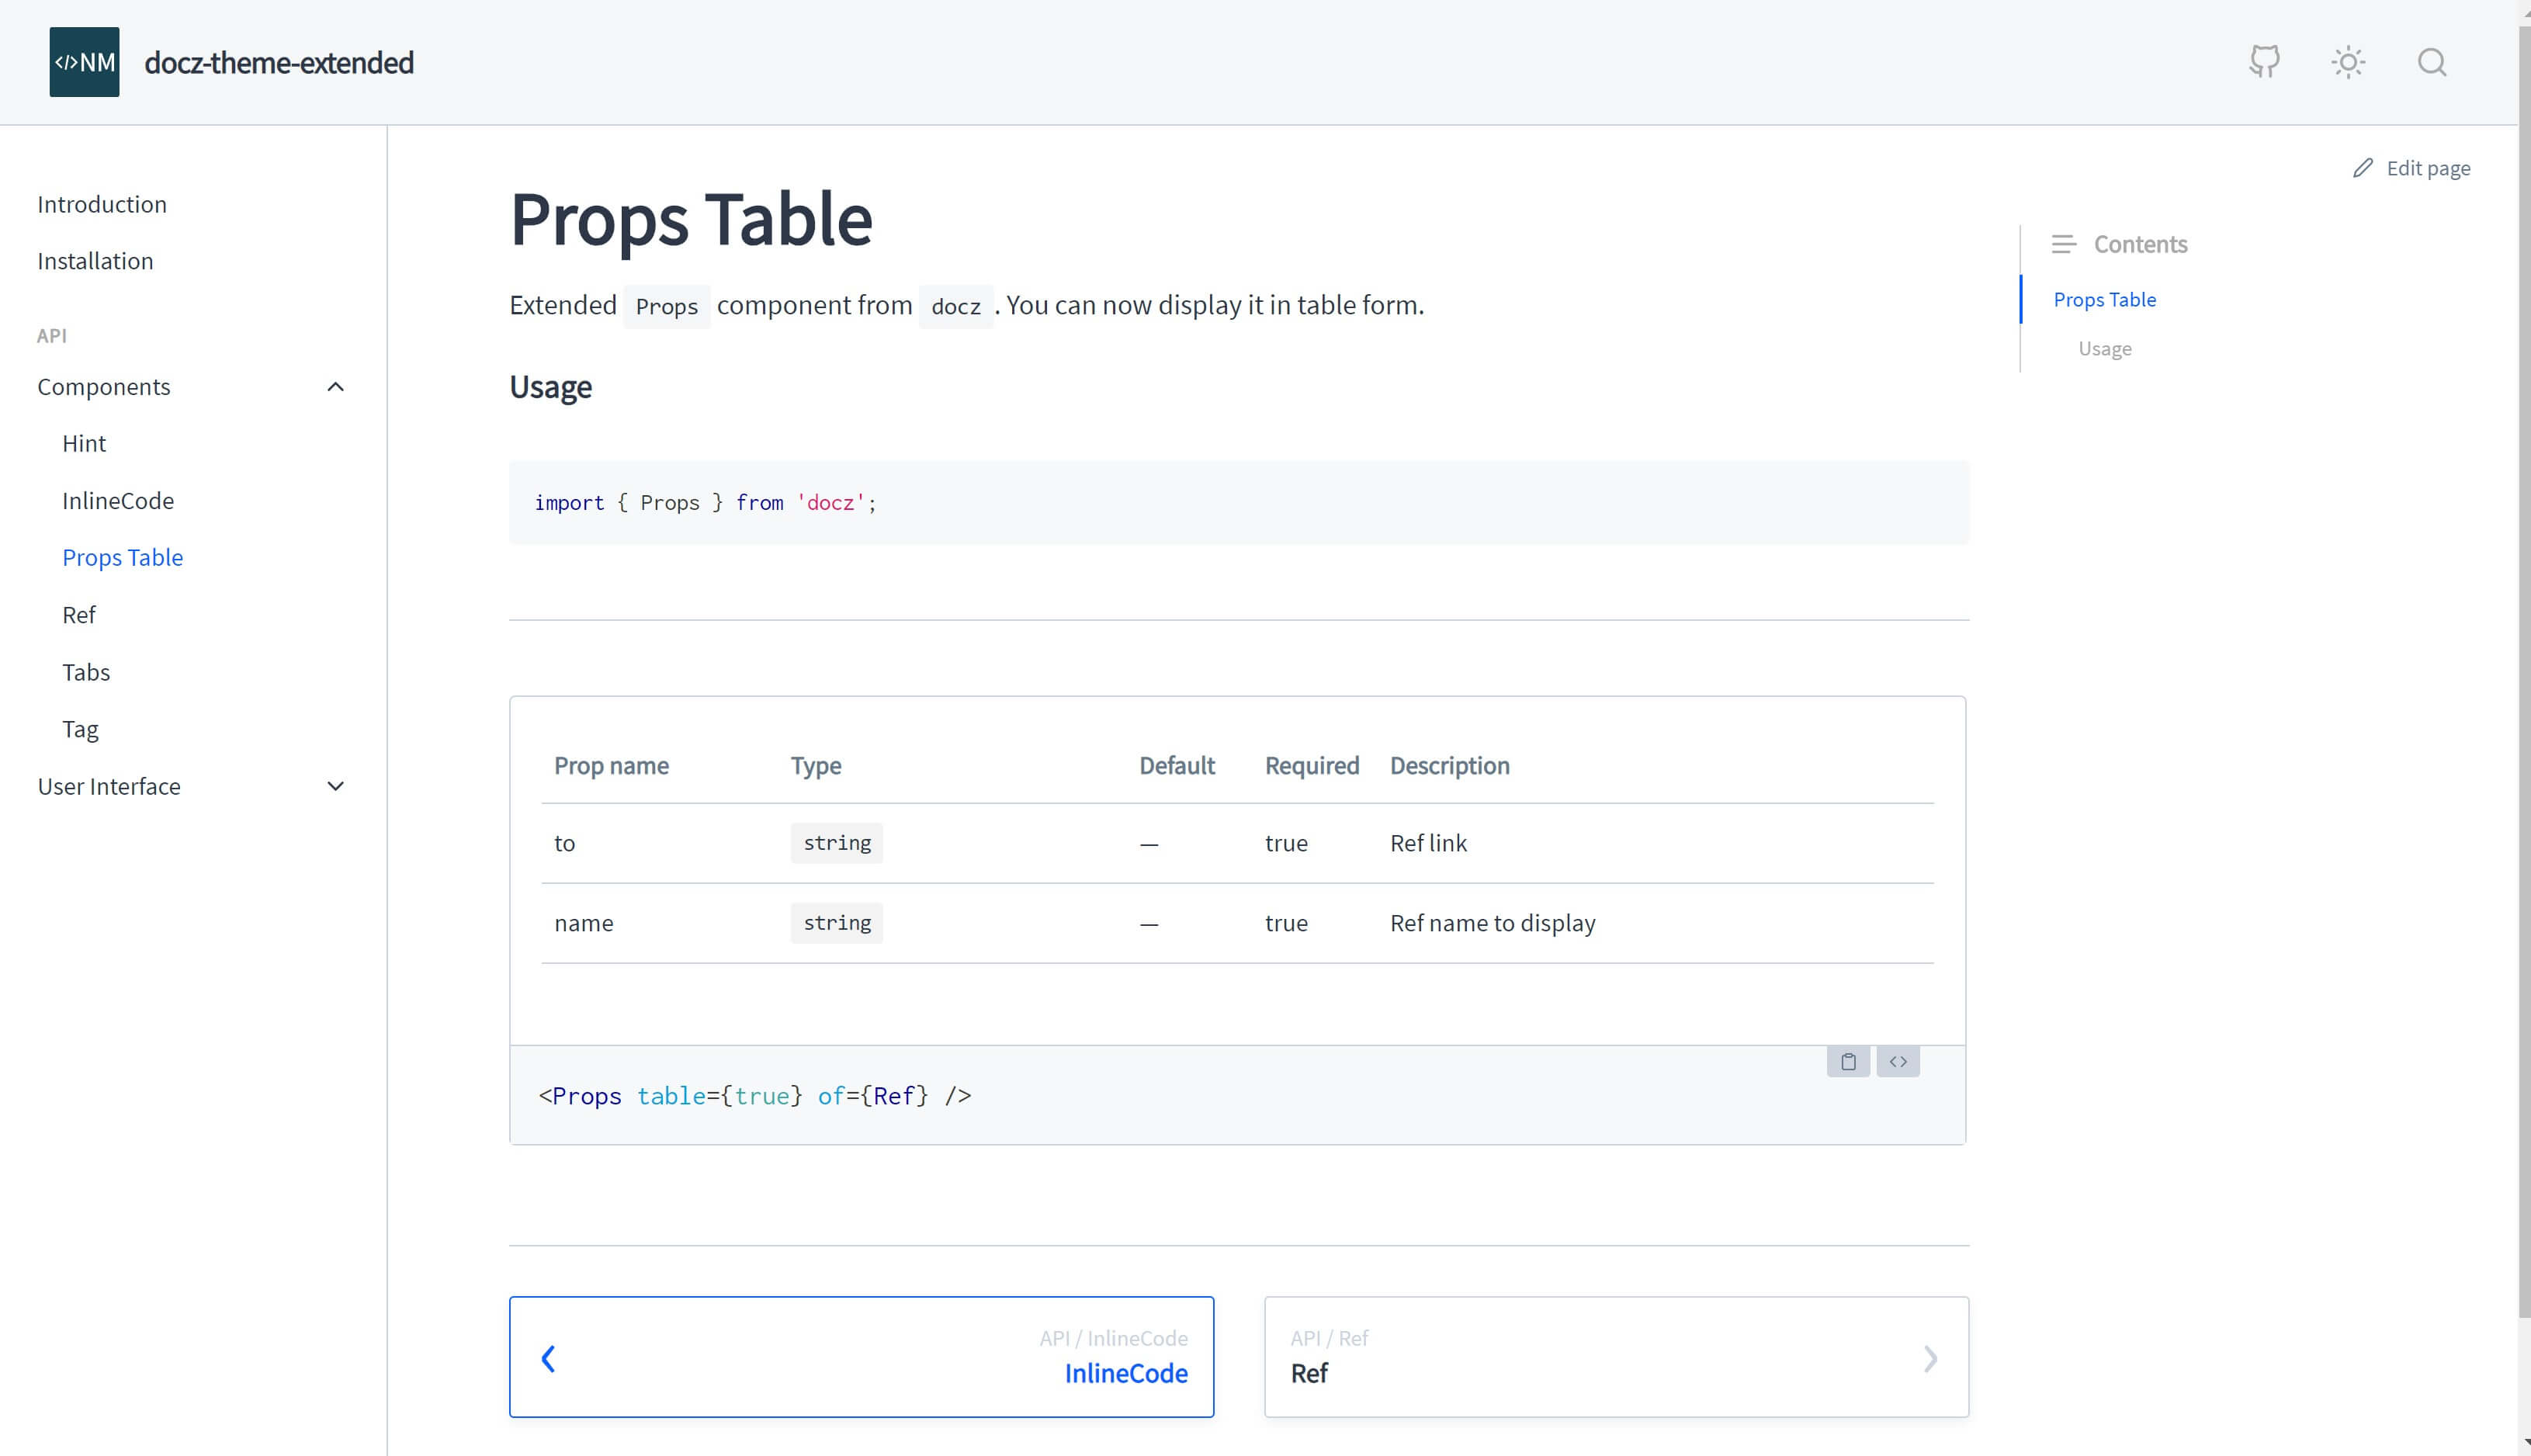Select the Hint tree item in sidebar
The height and width of the screenshot is (1456, 2531).
point(84,442)
